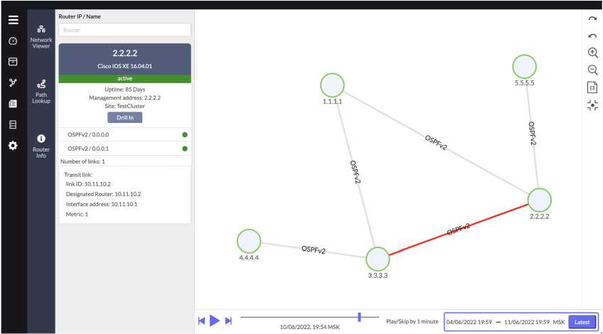Open the hamburger main menu

point(13,20)
